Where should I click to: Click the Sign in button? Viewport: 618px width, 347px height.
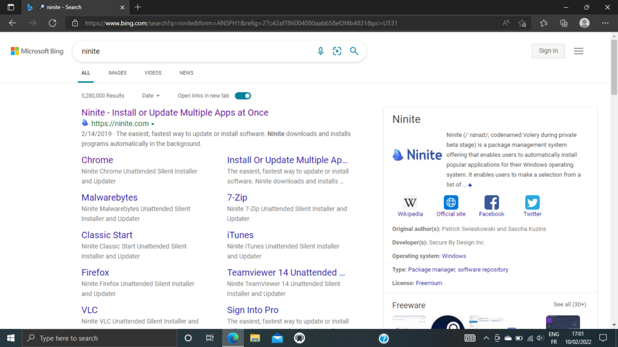pyautogui.click(x=548, y=51)
